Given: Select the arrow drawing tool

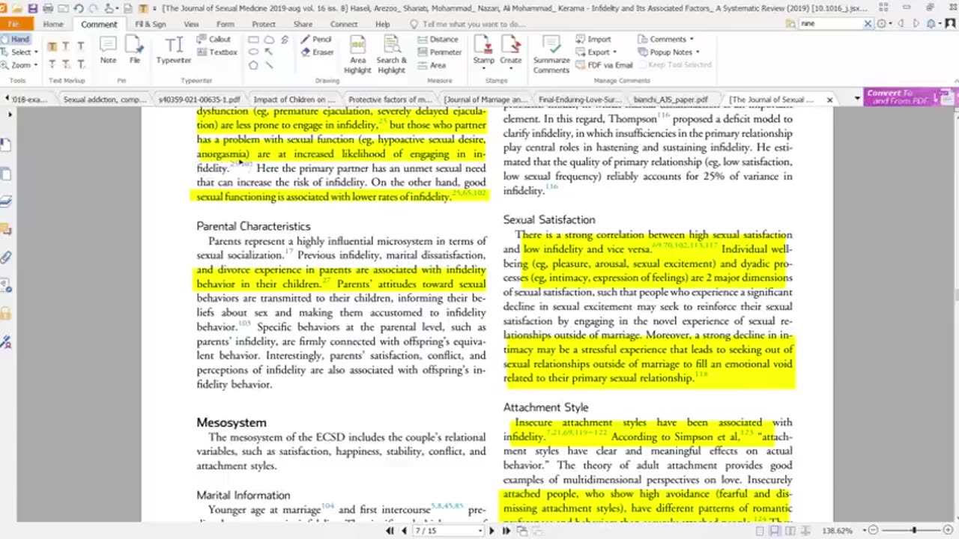Looking at the screenshot, I should tap(269, 52).
